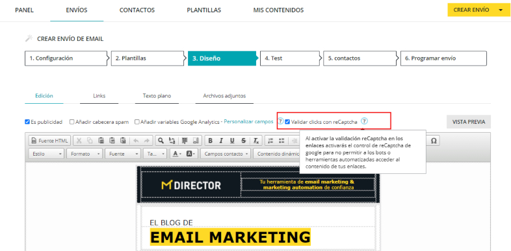The height and width of the screenshot is (251, 511).
Task: Remove formatting with the Tx icon
Action: 256,141
